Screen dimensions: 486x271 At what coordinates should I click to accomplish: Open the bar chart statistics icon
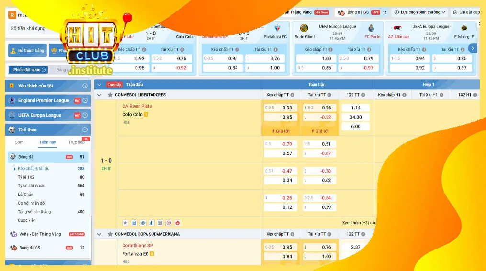[152, 223]
